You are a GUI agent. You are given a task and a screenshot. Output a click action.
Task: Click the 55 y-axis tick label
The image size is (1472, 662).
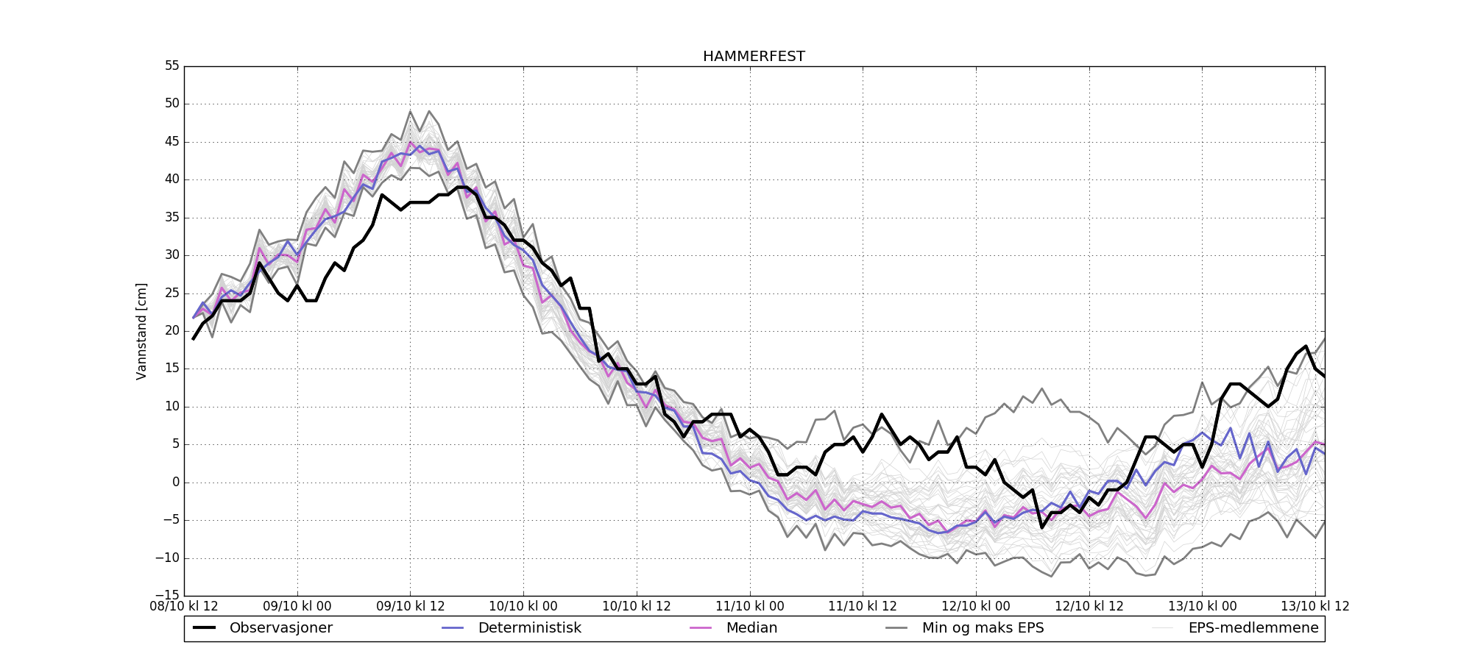coord(171,66)
